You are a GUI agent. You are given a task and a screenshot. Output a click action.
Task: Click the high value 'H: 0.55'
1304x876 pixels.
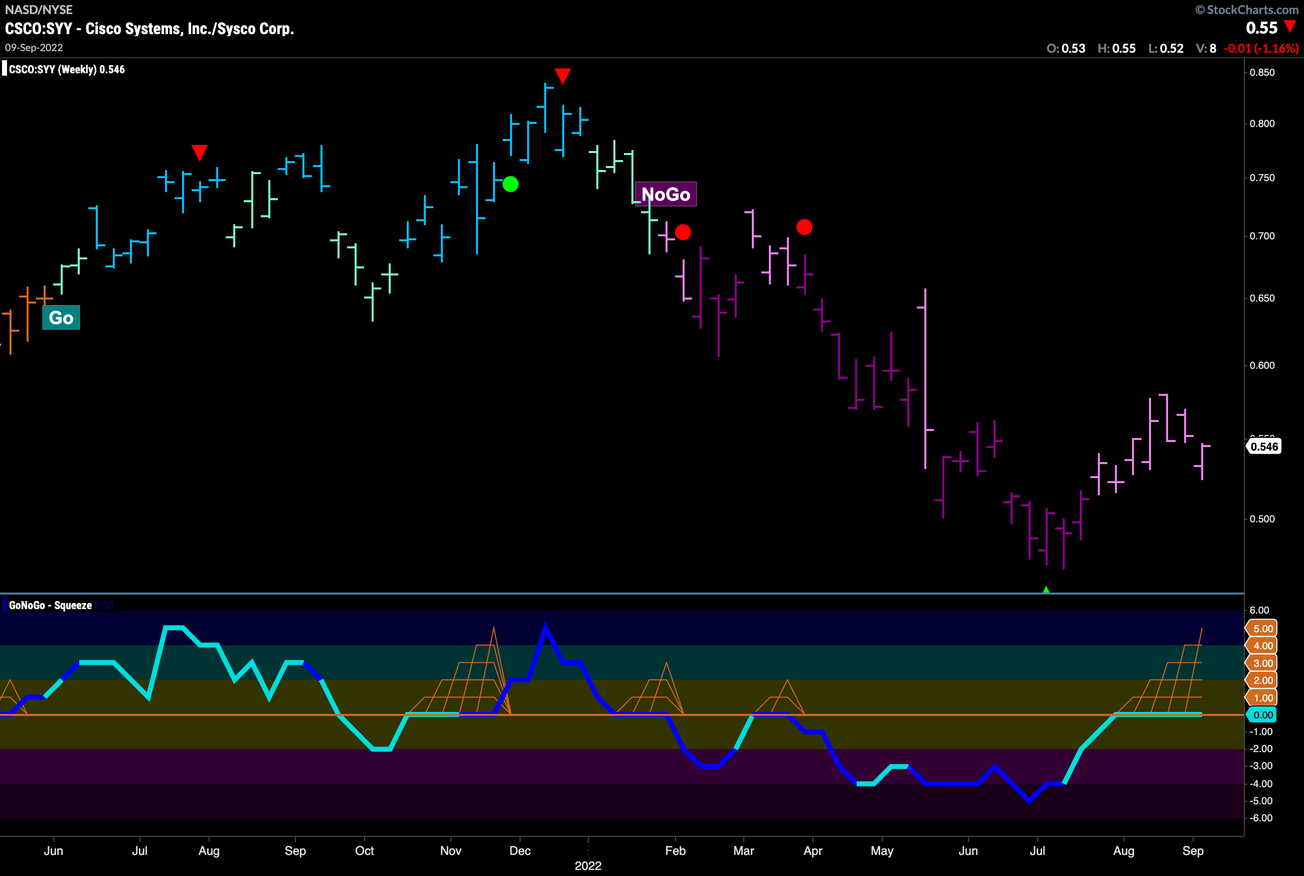point(1116,48)
